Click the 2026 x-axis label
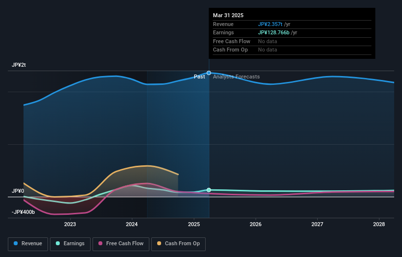This screenshot has width=402, height=257. (x=256, y=224)
